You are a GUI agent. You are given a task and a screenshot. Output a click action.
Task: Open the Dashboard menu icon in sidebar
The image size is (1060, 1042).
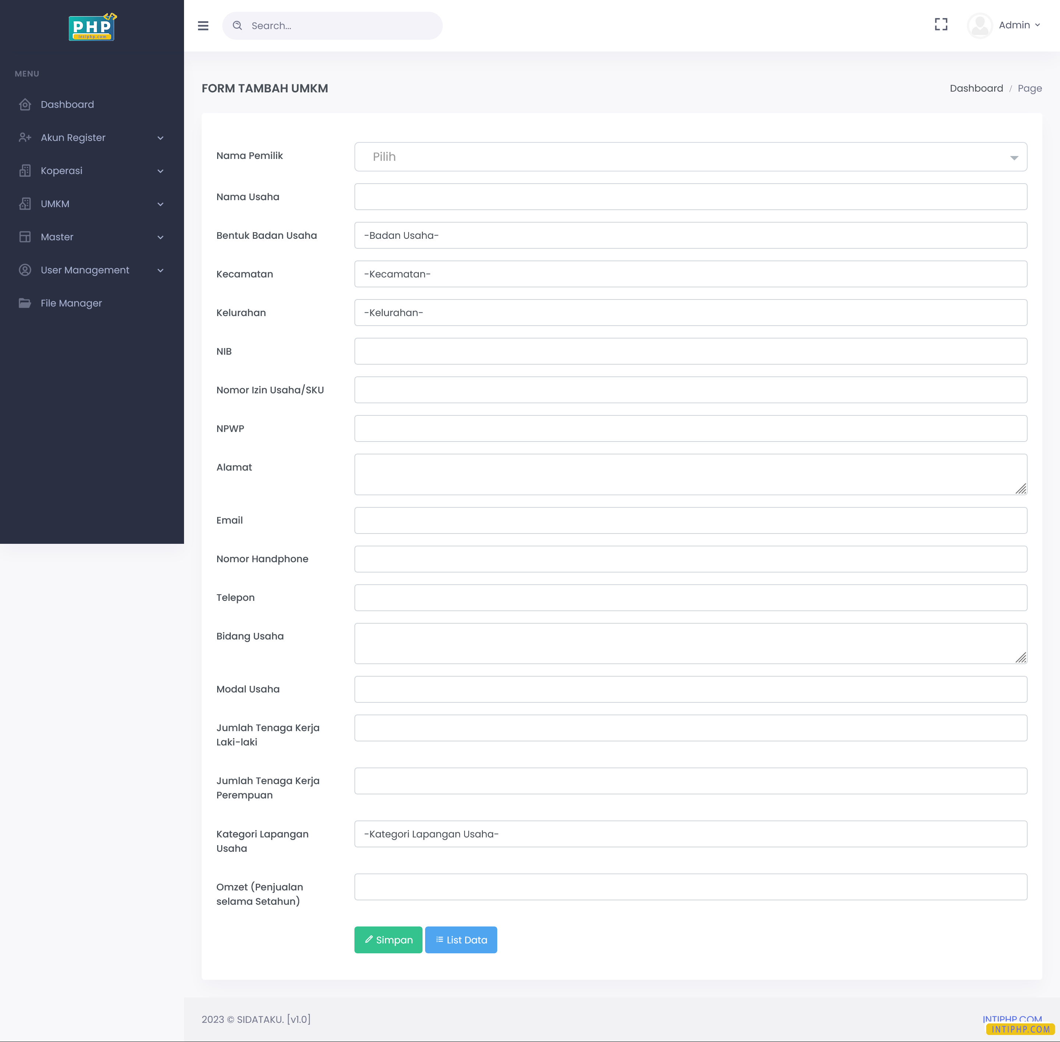(x=25, y=104)
